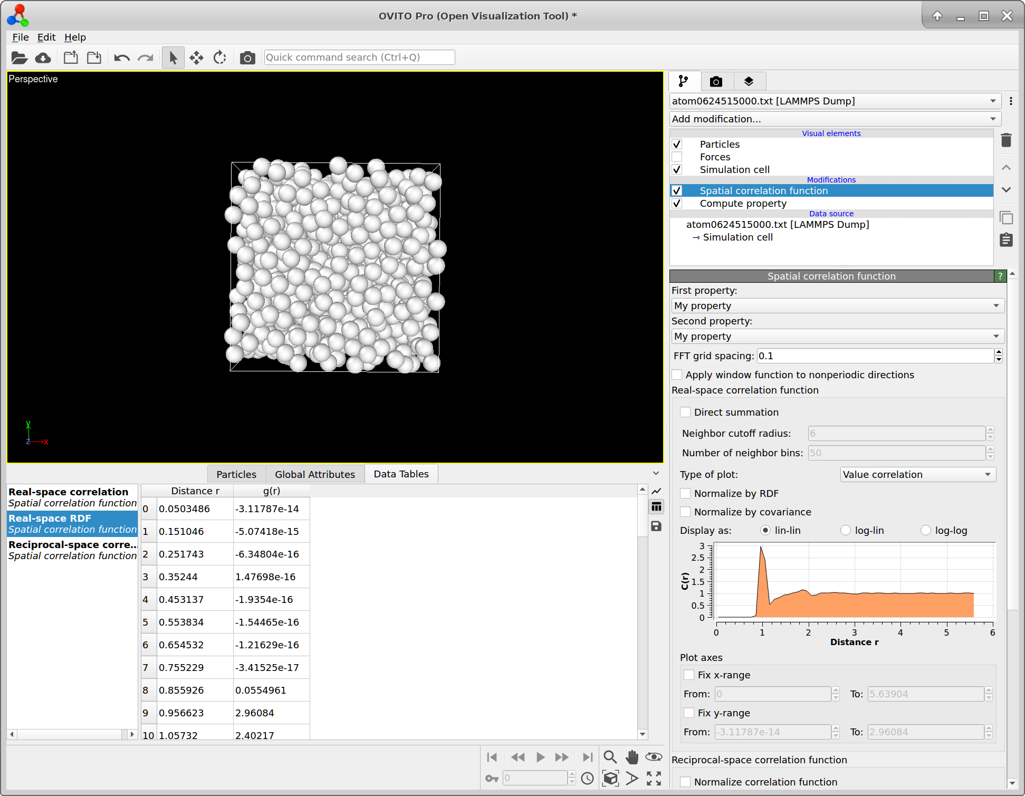This screenshot has height=796, width=1025.
Task: Enable the Forces visual element
Action: point(677,157)
